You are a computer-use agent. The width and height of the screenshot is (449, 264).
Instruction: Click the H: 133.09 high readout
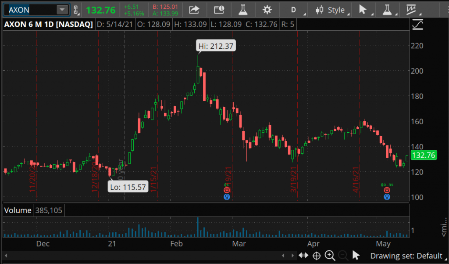tap(190, 25)
